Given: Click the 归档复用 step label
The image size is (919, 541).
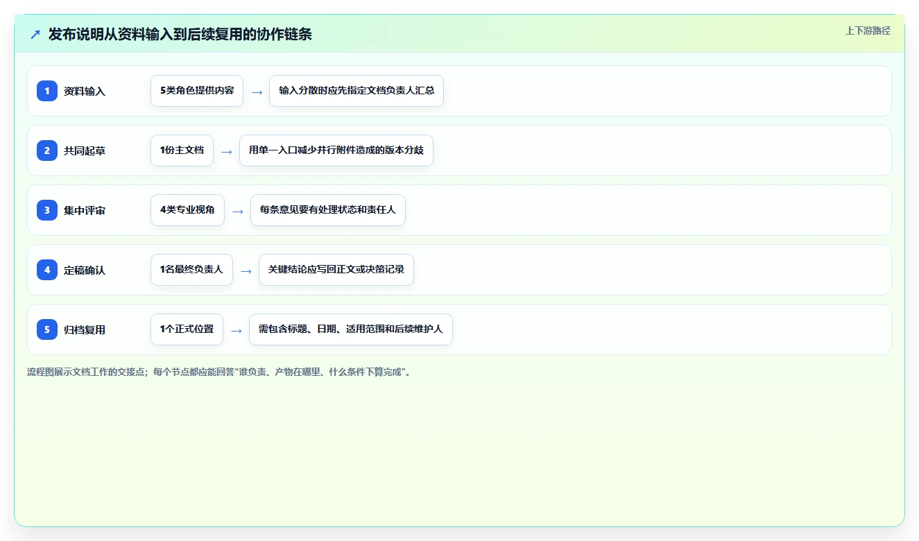Looking at the screenshot, I should [x=85, y=329].
